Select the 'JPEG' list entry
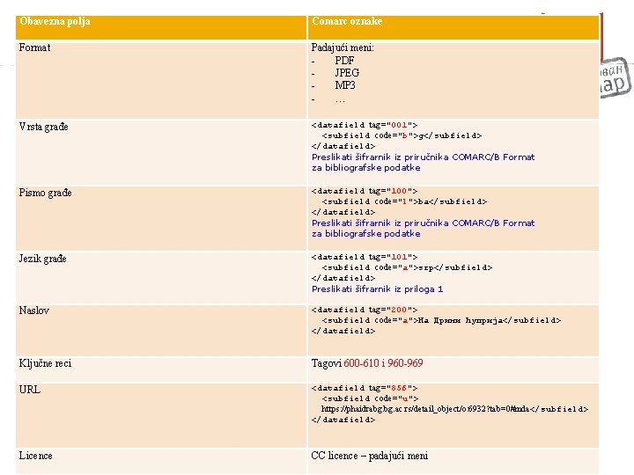This screenshot has width=634, height=475. click(x=347, y=73)
